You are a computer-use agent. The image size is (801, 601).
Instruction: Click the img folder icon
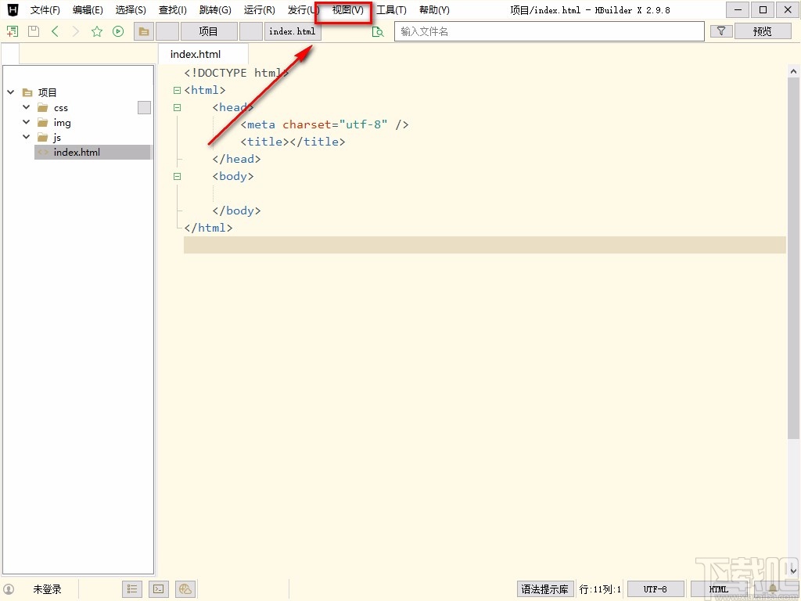tap(43, 123)
